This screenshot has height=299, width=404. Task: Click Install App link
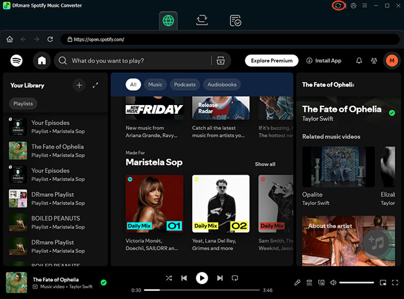[x=324, y=60]
